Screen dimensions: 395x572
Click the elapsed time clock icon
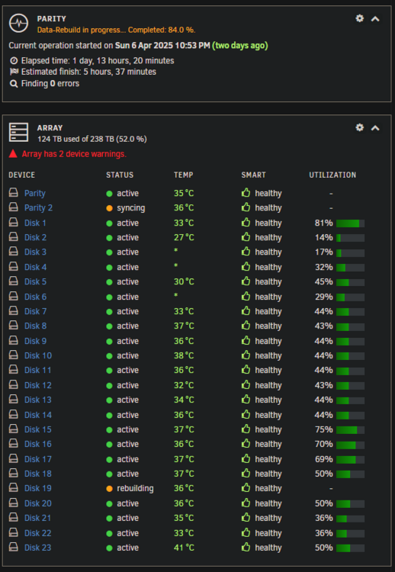(x=14, y=60)
